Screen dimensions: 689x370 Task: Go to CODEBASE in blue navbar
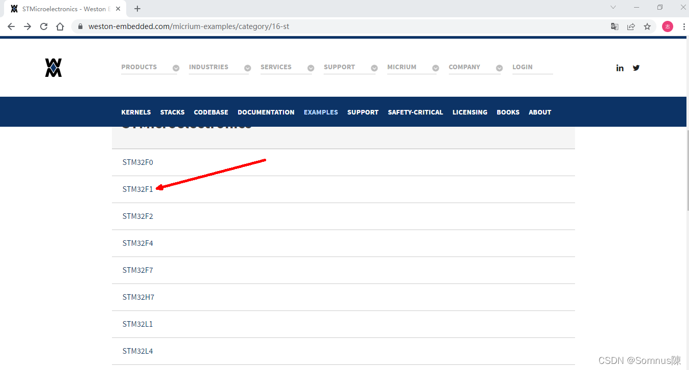click(211, 112)
